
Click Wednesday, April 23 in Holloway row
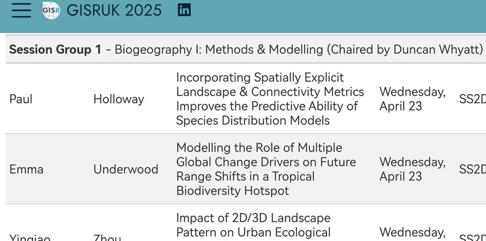[413, 99]
